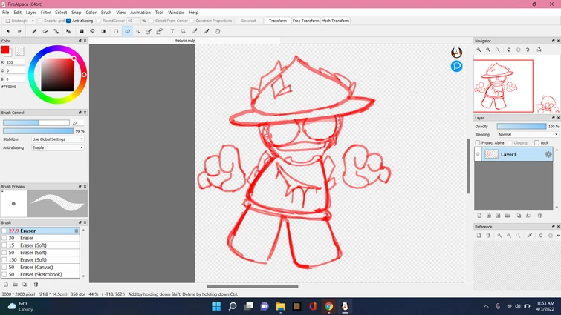
Task: Open the brush Anti-aliasing Enable dropdown
Action: (x=57, y=147)
